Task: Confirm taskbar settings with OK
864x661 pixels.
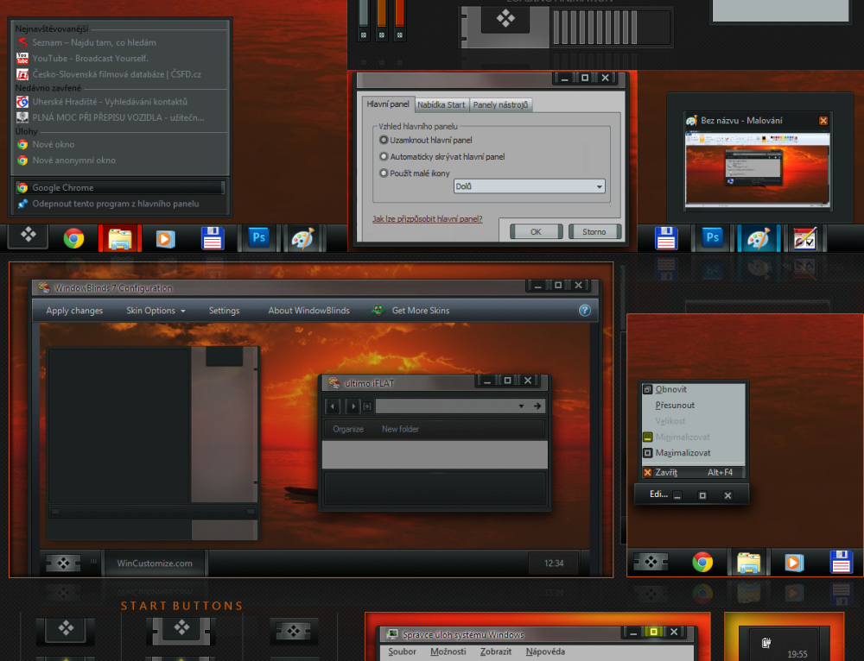Action: tap(536, 230)
